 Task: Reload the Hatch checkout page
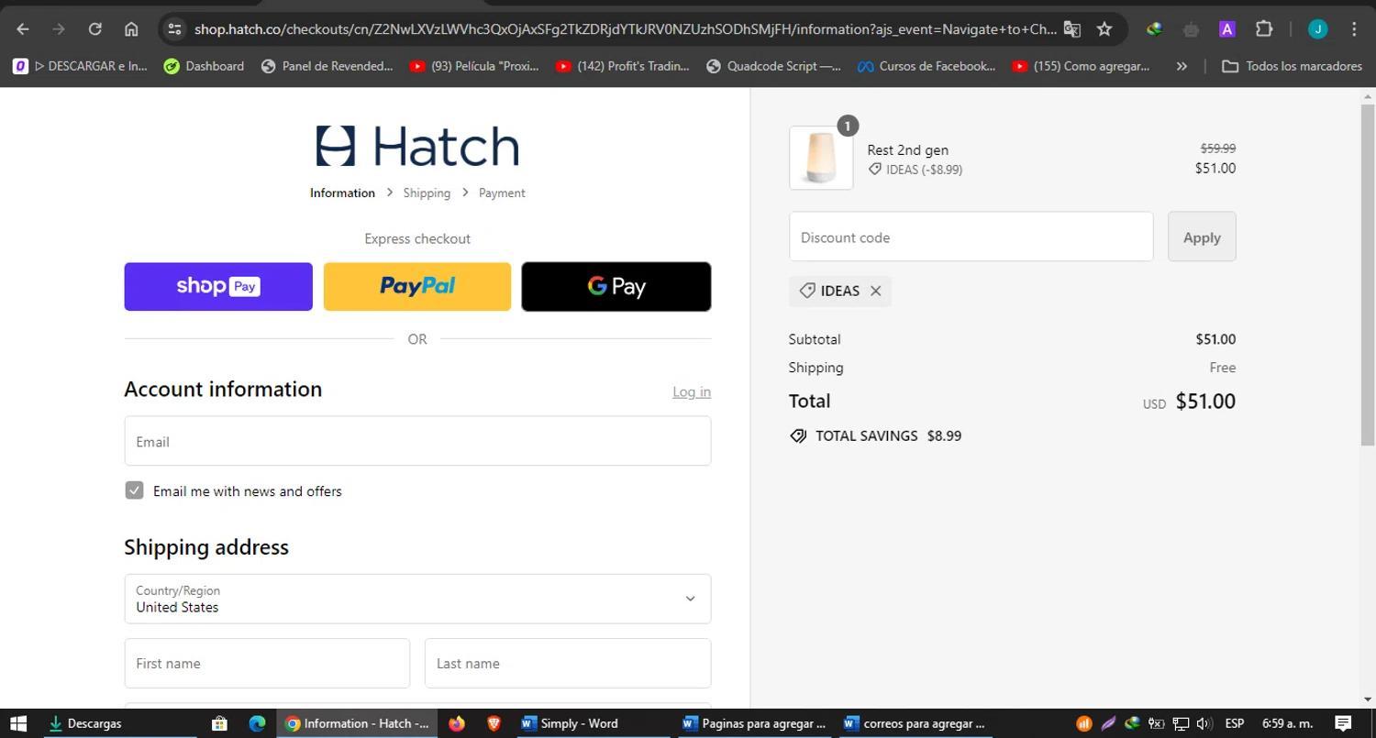click(x=94, y=29)
